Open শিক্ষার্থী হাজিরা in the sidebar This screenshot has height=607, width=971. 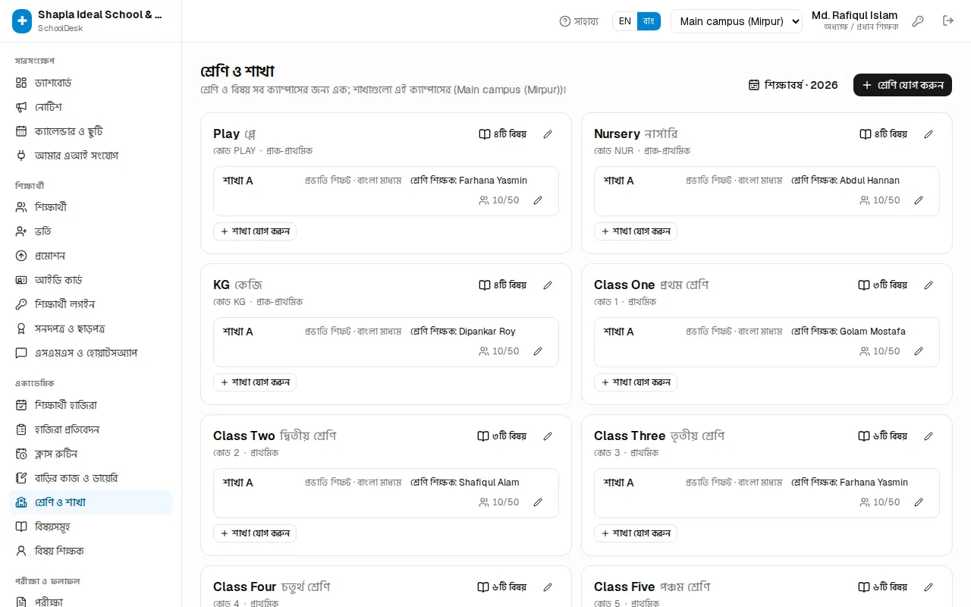click(x=90, y=405)
